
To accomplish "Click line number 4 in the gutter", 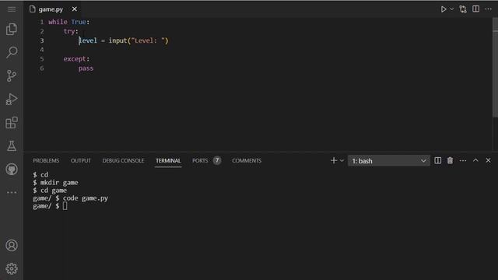I will (41, 50).
